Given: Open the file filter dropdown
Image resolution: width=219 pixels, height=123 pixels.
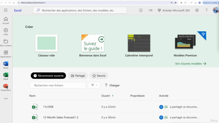Looking at the screenshot, I should pyautogui.click(x=94, y=85).
